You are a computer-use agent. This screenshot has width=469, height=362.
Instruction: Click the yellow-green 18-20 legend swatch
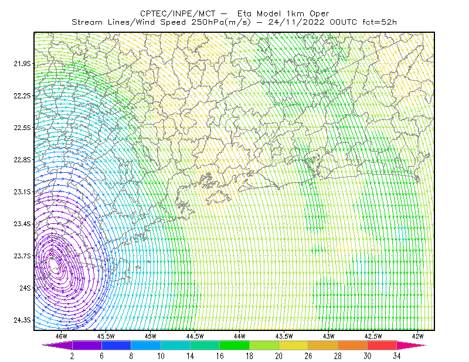pos(264,345)
